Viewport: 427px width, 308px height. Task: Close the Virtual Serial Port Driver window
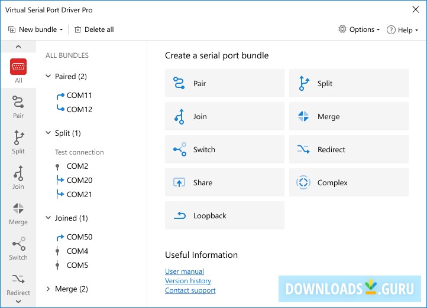click(x=416, y=9)
